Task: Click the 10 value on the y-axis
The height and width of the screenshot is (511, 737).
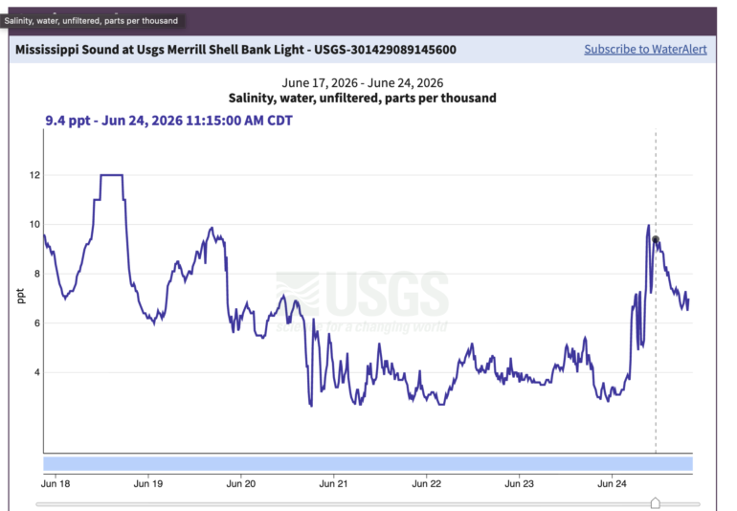Action: tap(34, 224)
